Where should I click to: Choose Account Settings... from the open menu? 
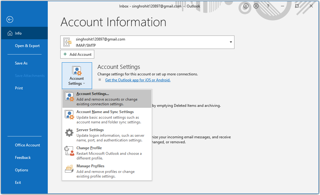pyautogui.click(x=93, y=93)
